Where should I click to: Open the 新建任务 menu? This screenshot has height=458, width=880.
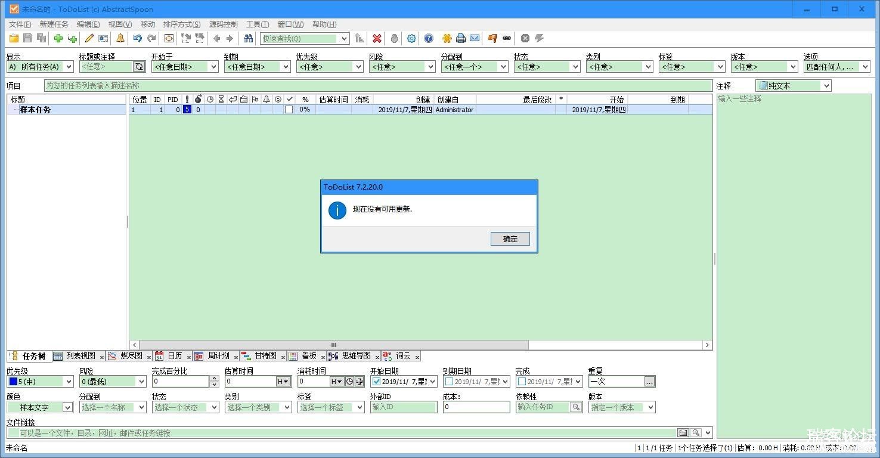54,24
